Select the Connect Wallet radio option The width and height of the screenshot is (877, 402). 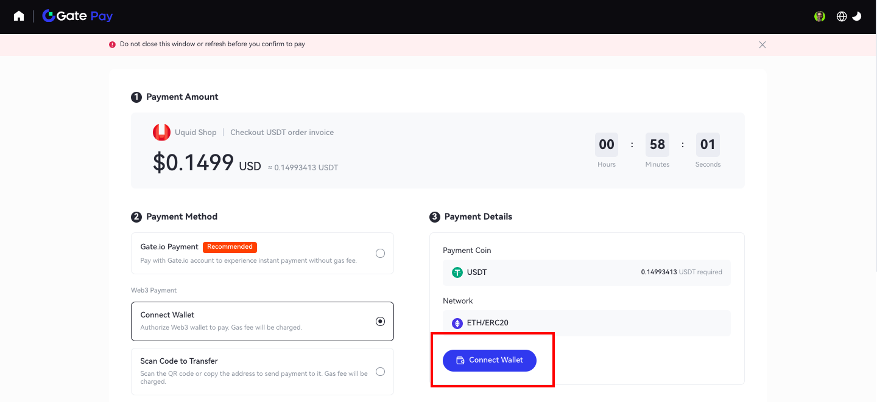pyautogui.click(x=380, y=321)
